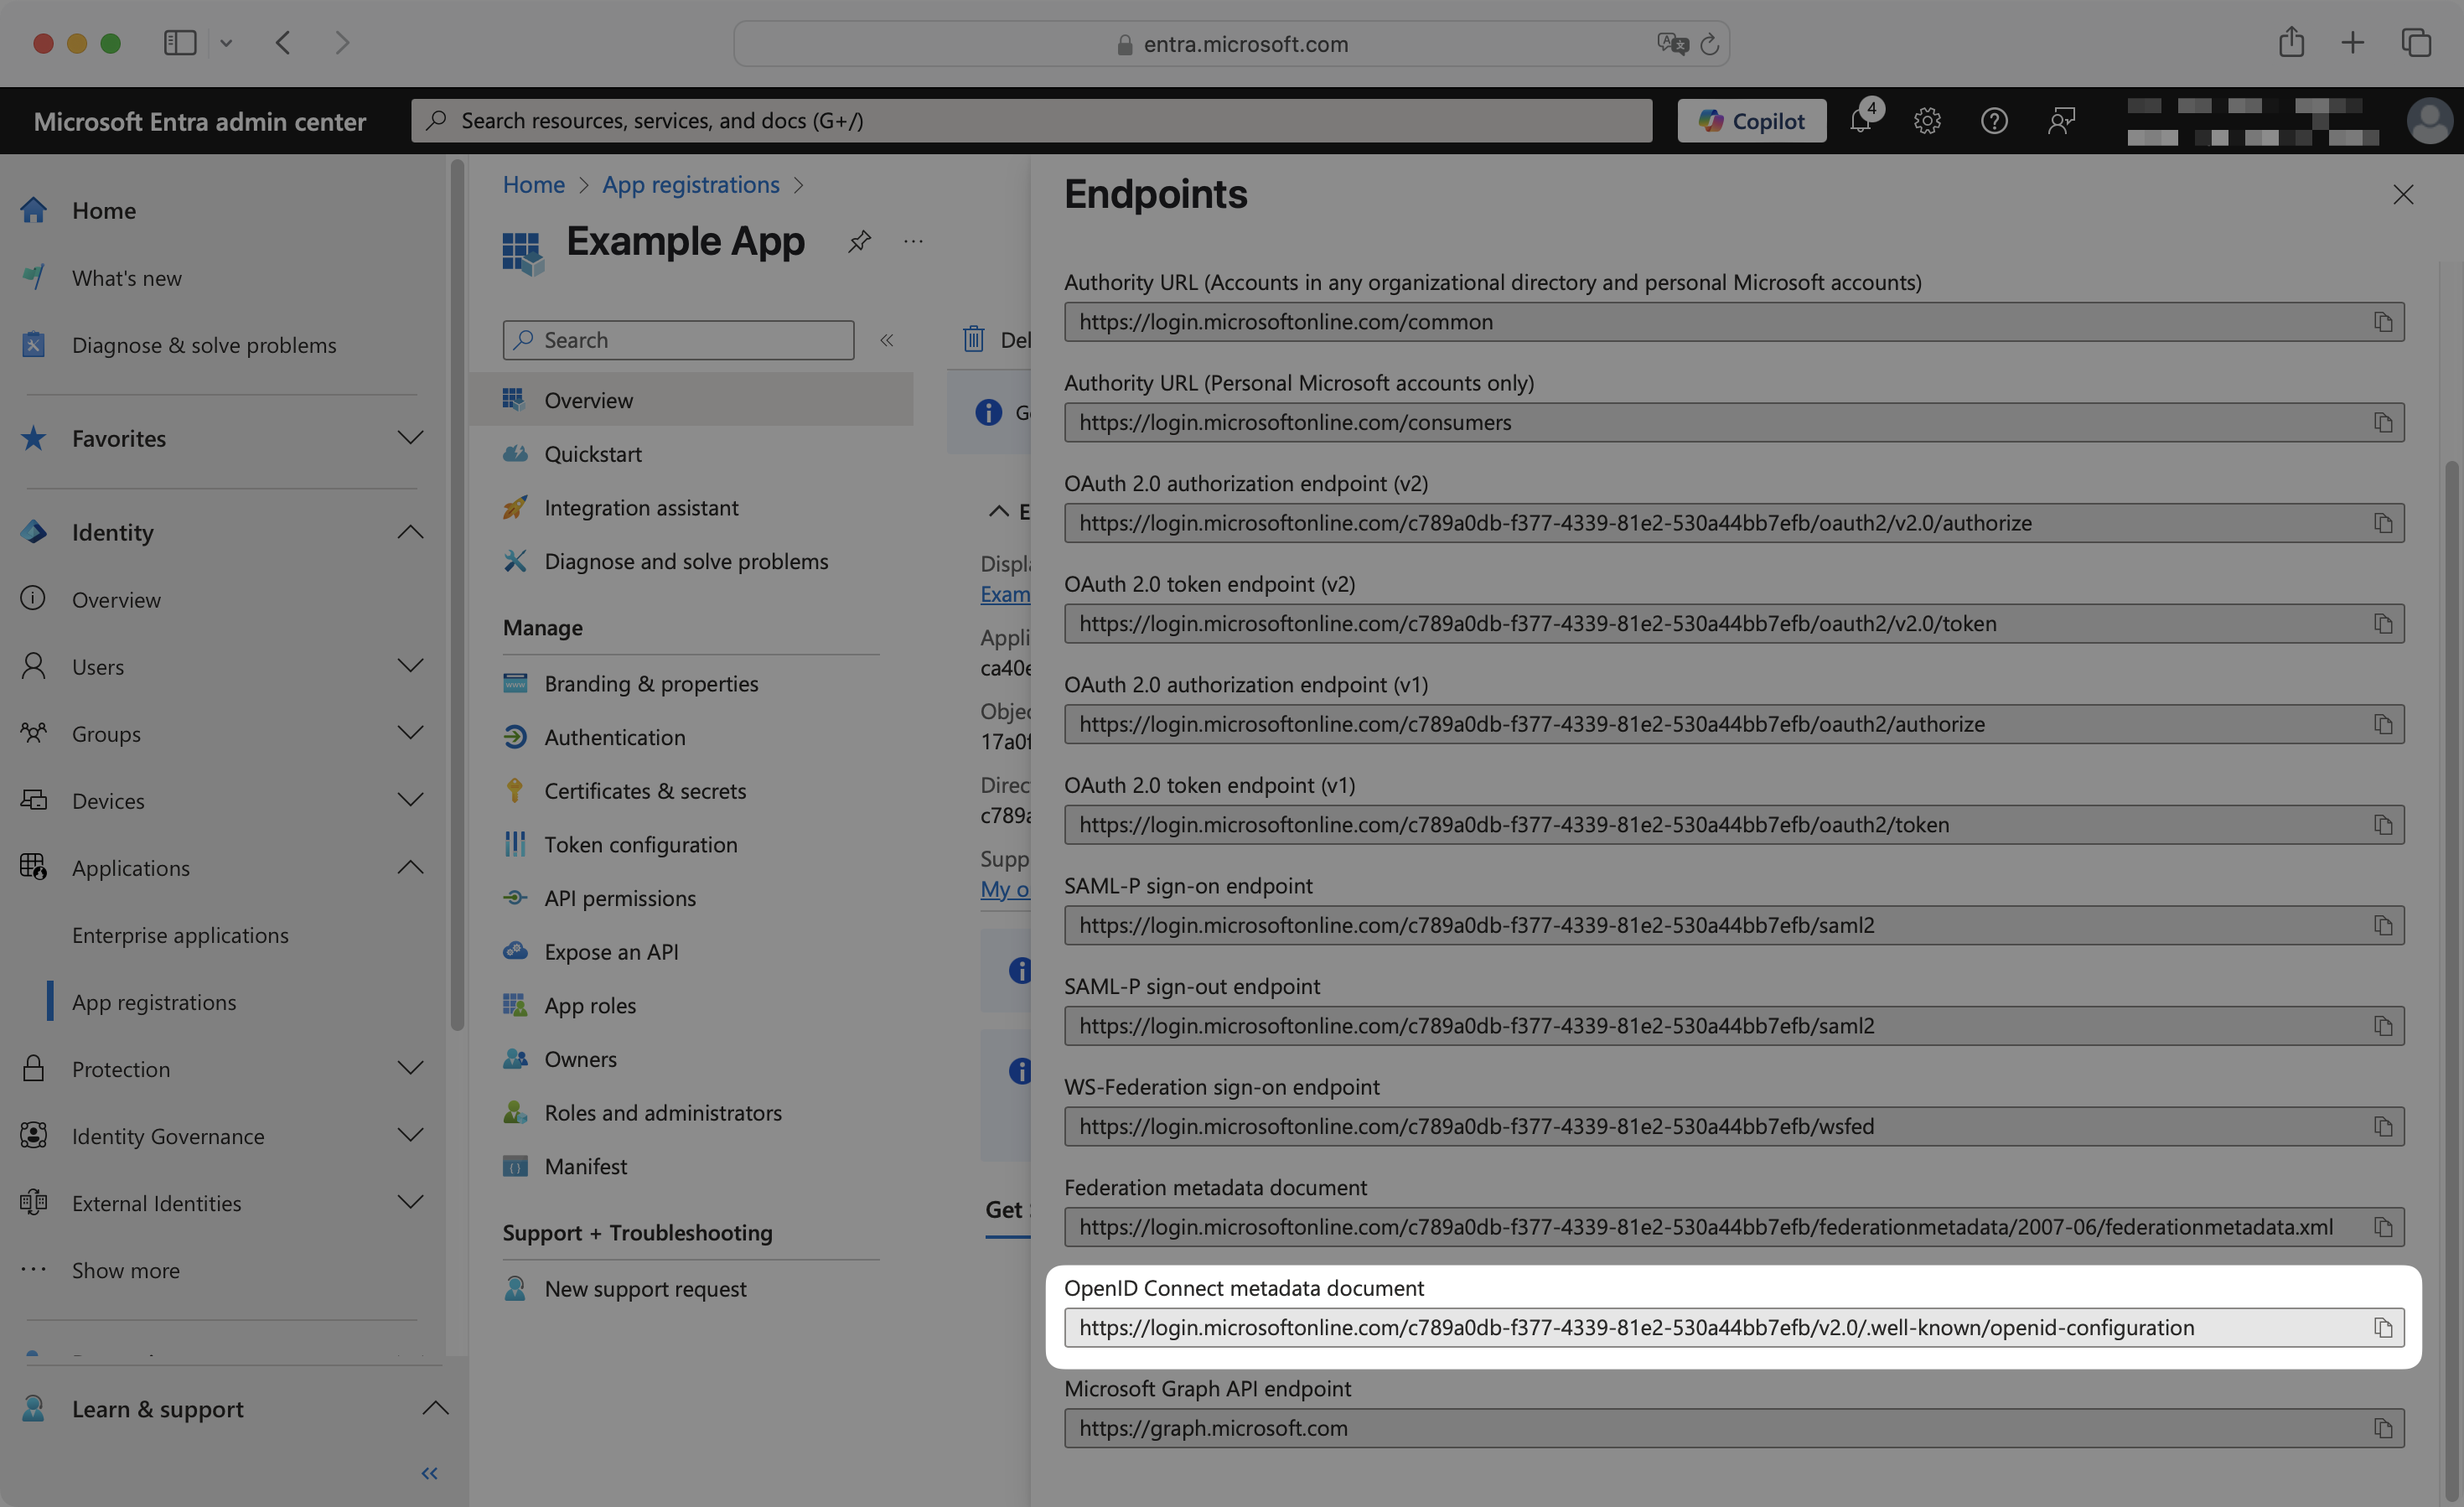Open the settings gear icon
This screenshot has height=1507, width=2464.
click(1927, 120)
